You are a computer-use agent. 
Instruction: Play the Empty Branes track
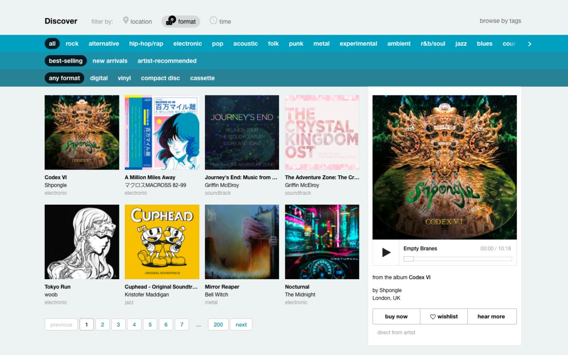coord(387,252)
